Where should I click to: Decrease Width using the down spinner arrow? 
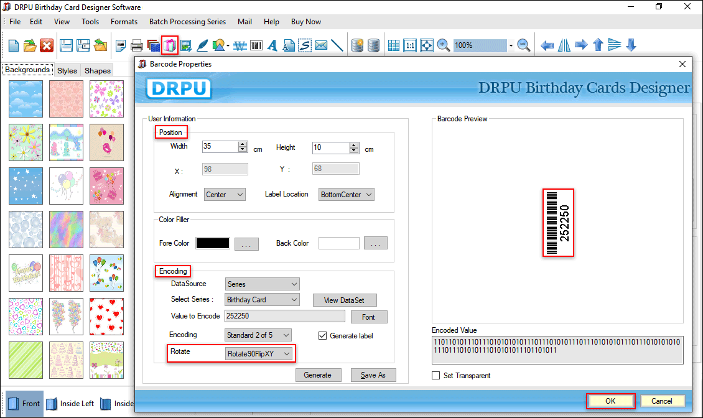[243, 149]
